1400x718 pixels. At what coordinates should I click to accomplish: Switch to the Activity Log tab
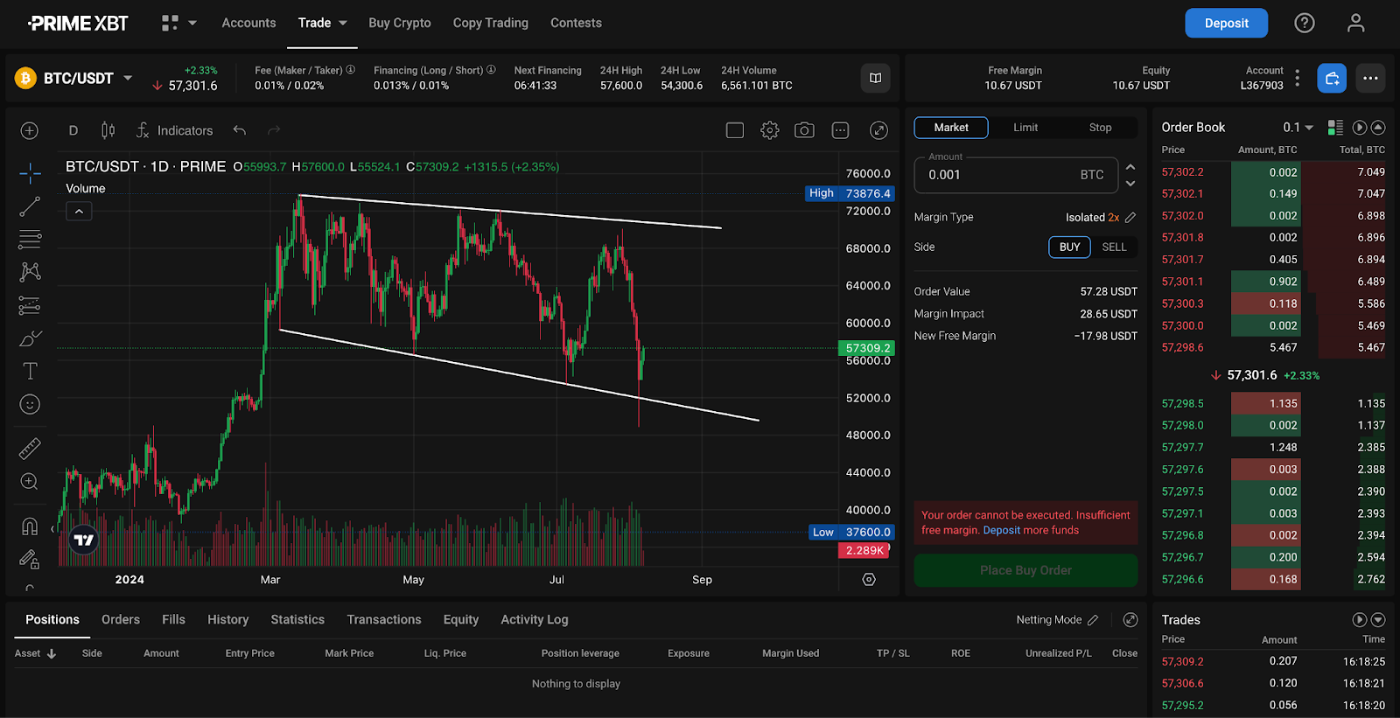point(535,619)
